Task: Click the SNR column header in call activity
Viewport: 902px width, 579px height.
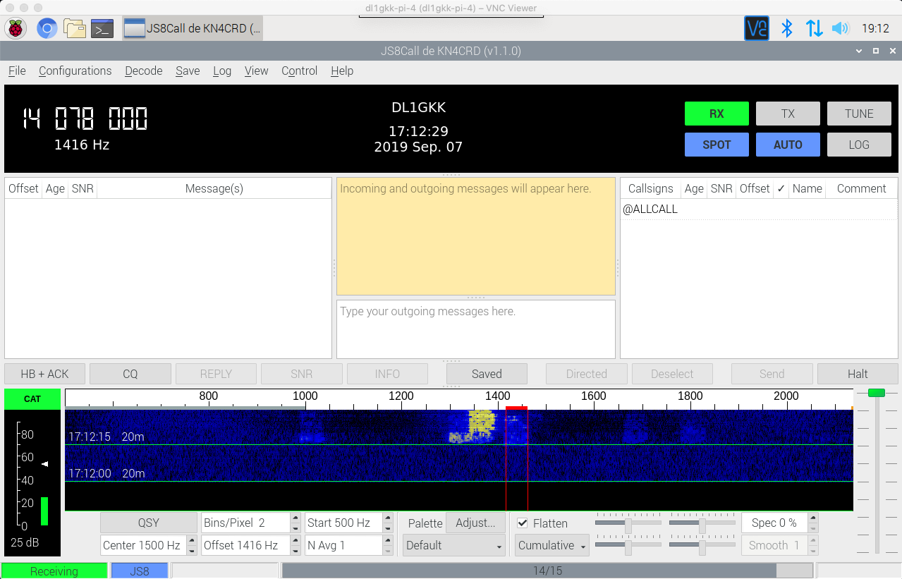Action: coord(721,188)
